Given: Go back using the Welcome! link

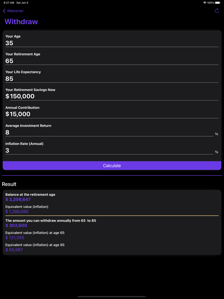Looking at the screenshot, I should tap(15, 11).
